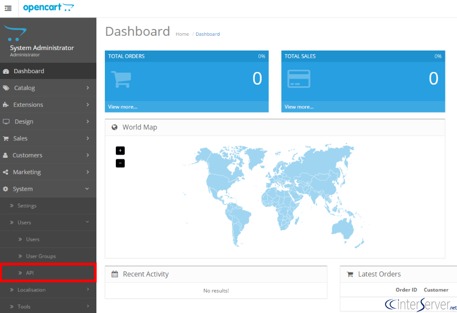Click the Dashboard breadcrumb link
The width and height of the screenshot is (457, 313).
207,34
